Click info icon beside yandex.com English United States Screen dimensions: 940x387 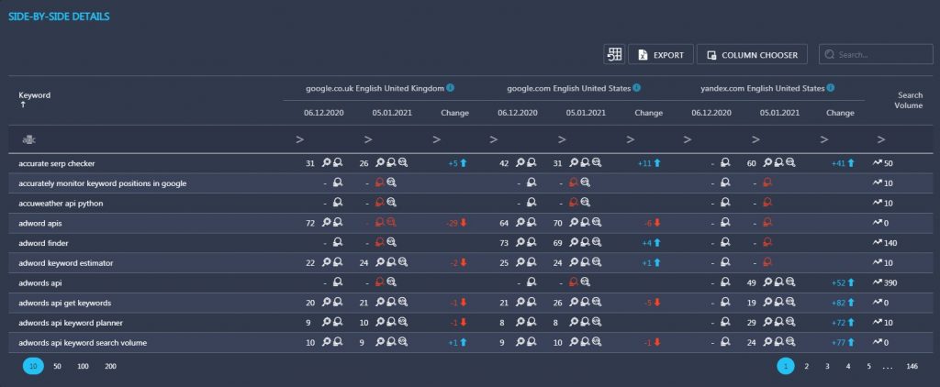pos(830,87)
